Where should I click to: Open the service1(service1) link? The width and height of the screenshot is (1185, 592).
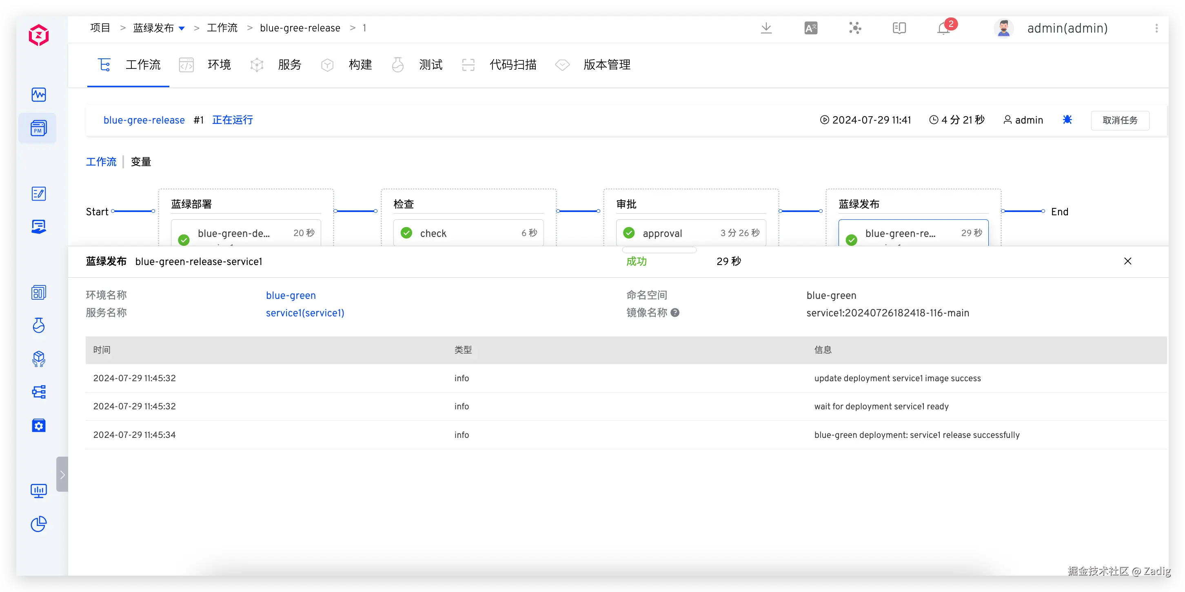(x=304, y=313)
